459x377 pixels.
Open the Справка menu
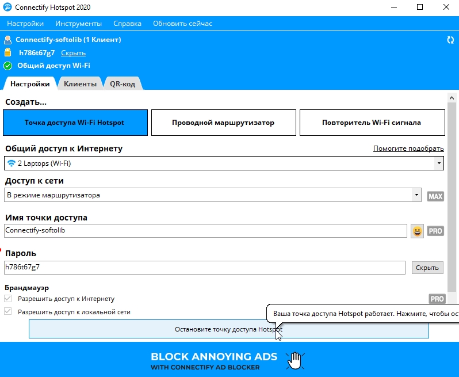127,24
